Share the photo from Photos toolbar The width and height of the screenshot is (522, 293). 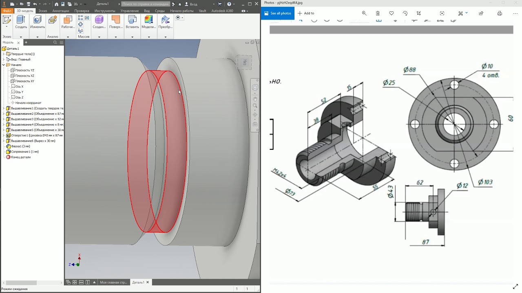coord(481,13)
